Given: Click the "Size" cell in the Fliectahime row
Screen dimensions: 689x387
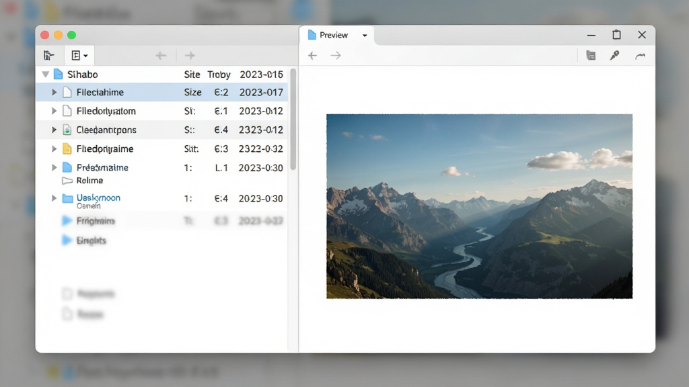Looking at the screenshot, I should point(193,92).
